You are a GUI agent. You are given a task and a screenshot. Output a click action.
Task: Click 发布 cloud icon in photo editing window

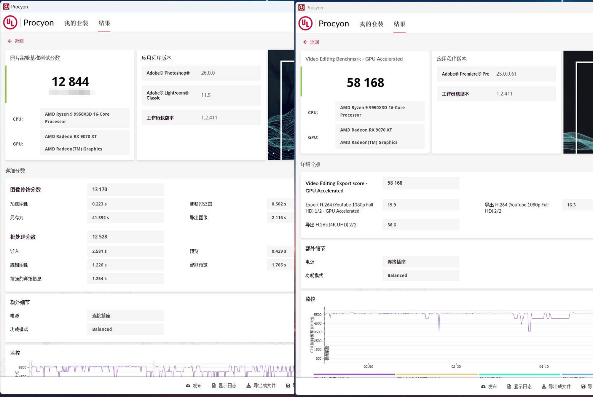[x=188, y=386]
